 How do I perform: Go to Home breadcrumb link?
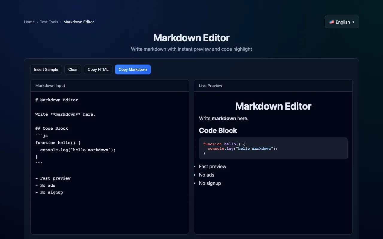29,22
